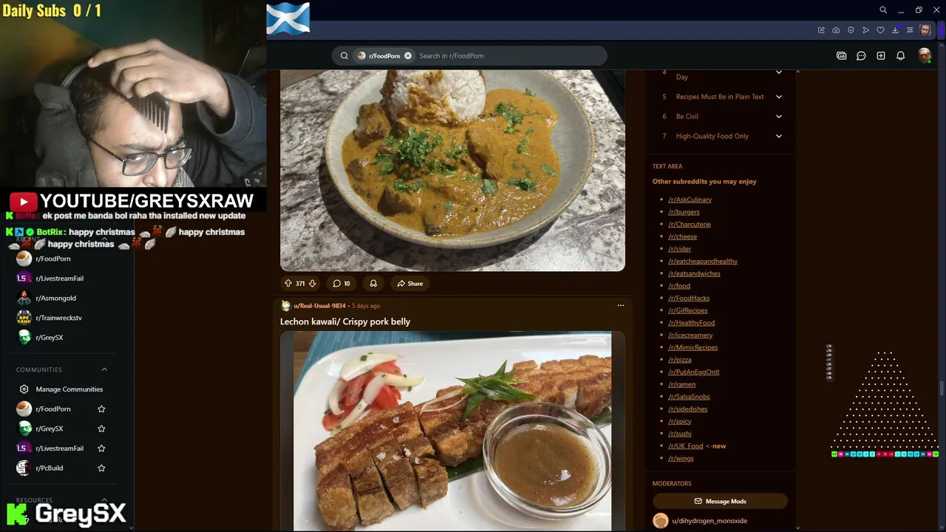Visit the /r/SalsaSnobs link
This screenshot has height=532, width=946.
689,397
